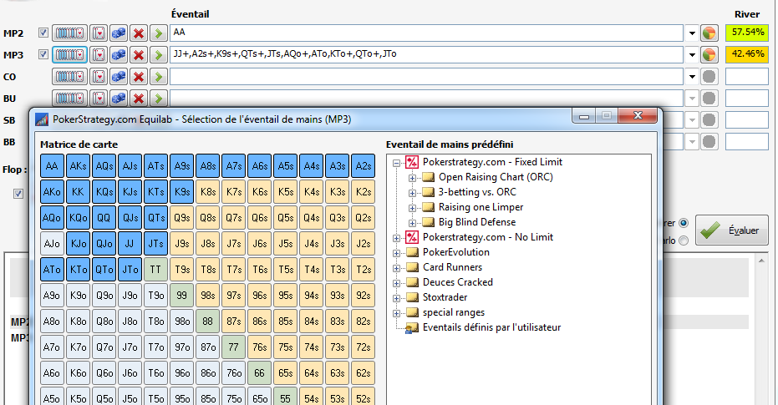Open single-hand card picker for MP2

coord(99,33)
